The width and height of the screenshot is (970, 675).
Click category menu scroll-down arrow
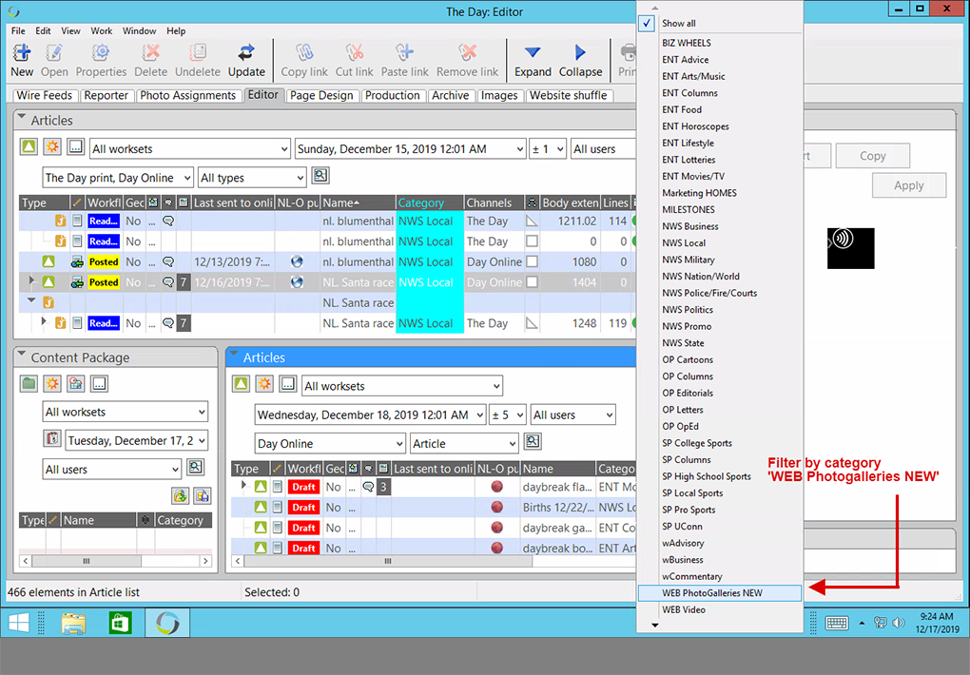click(x=654, y=626)
